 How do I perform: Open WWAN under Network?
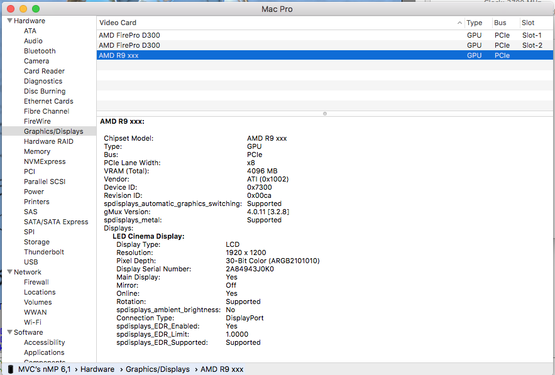pos(35,312)
